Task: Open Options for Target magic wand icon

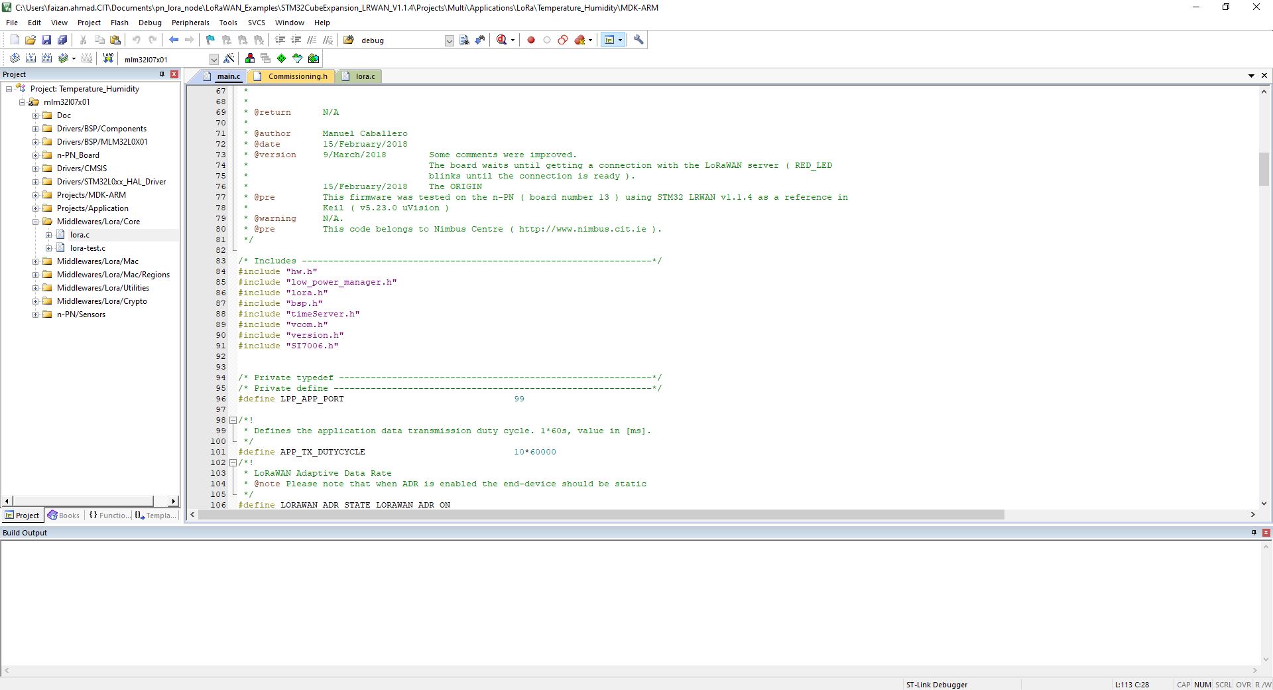Action: tap(229, 59)
